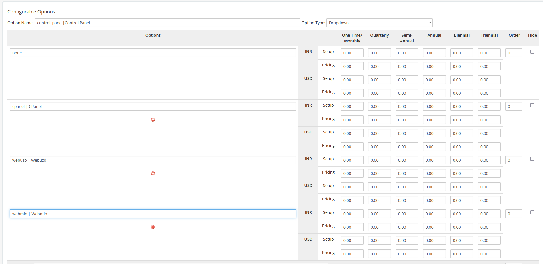Edit webmin USD Pricing monthly field
Image resolution: width=543 pixels, height=264 pixels.
[352, 254]
